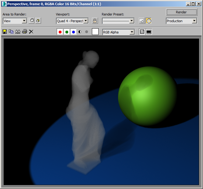Toggle the UI display icon

[149, 32]
